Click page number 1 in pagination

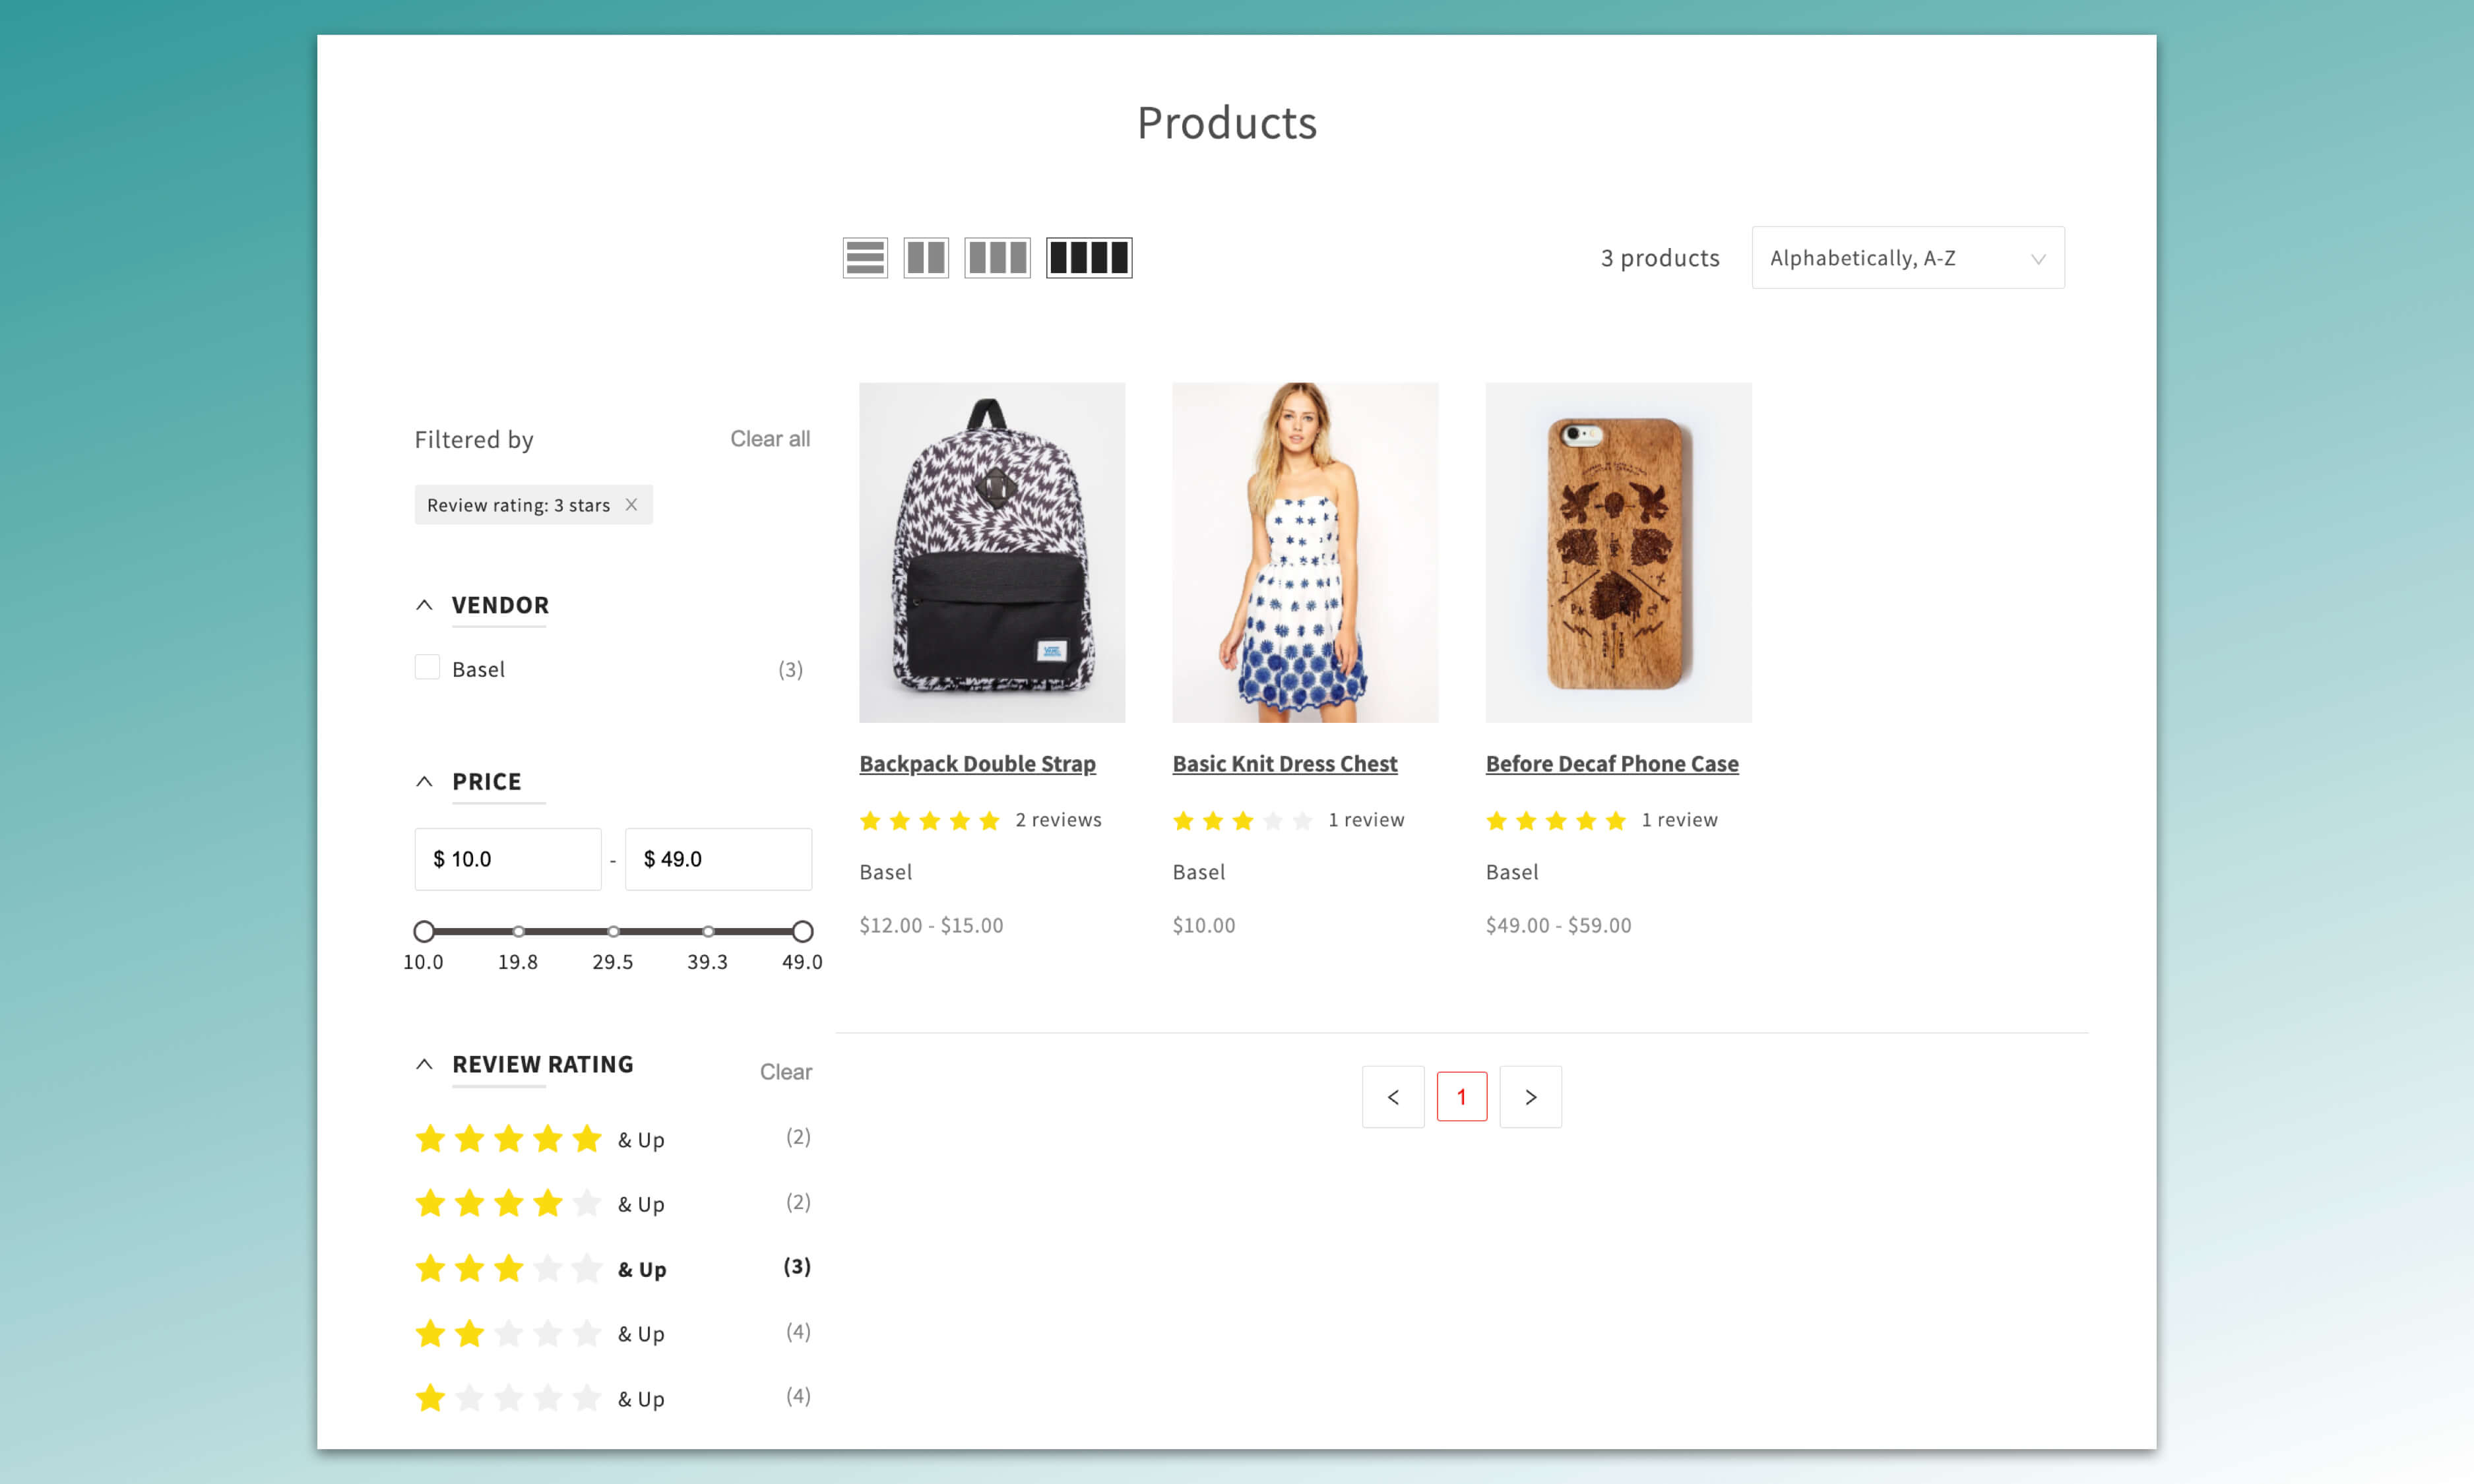[1461, 1097]
